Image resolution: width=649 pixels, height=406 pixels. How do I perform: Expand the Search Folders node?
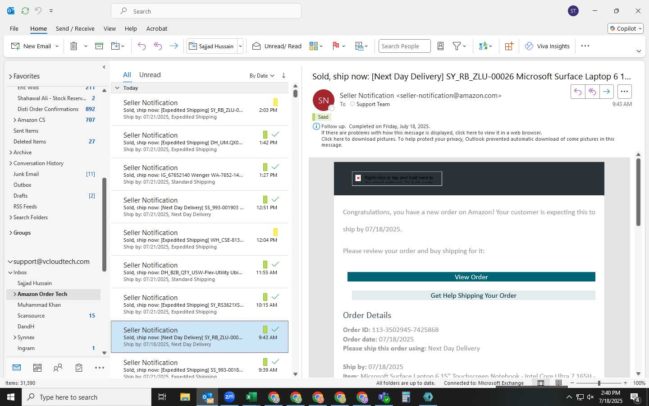[x=11, y=217]
